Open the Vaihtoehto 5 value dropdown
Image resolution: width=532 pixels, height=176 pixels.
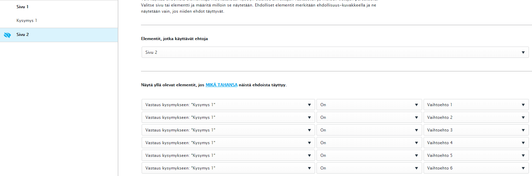(x=476, y=155)
